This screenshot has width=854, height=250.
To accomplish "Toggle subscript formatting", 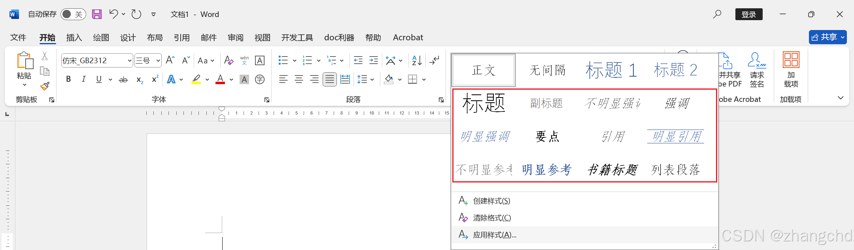I will point(140,79).
